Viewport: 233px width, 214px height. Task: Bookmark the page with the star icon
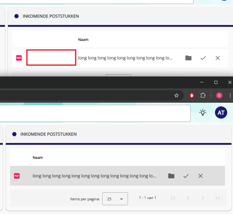176,95
